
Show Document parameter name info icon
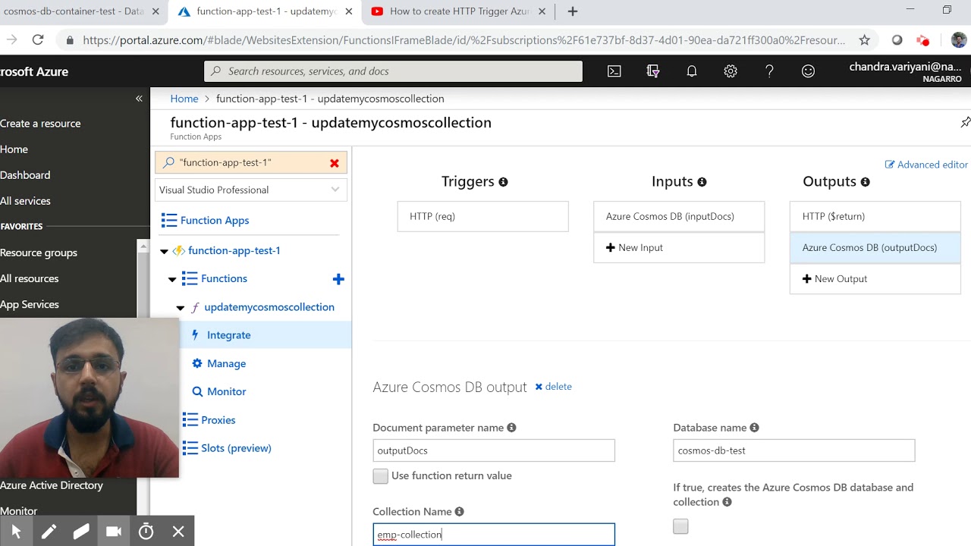click(x=511, y=428)
